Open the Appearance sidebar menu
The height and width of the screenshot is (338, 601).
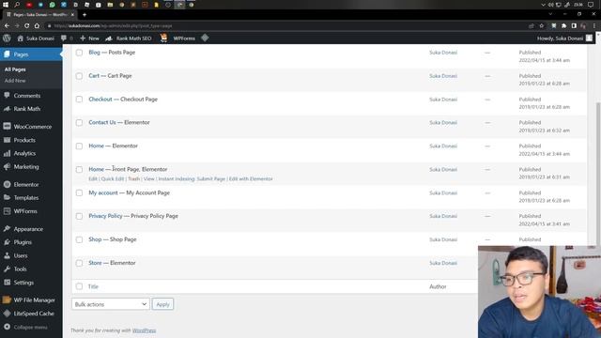[28, 229]
